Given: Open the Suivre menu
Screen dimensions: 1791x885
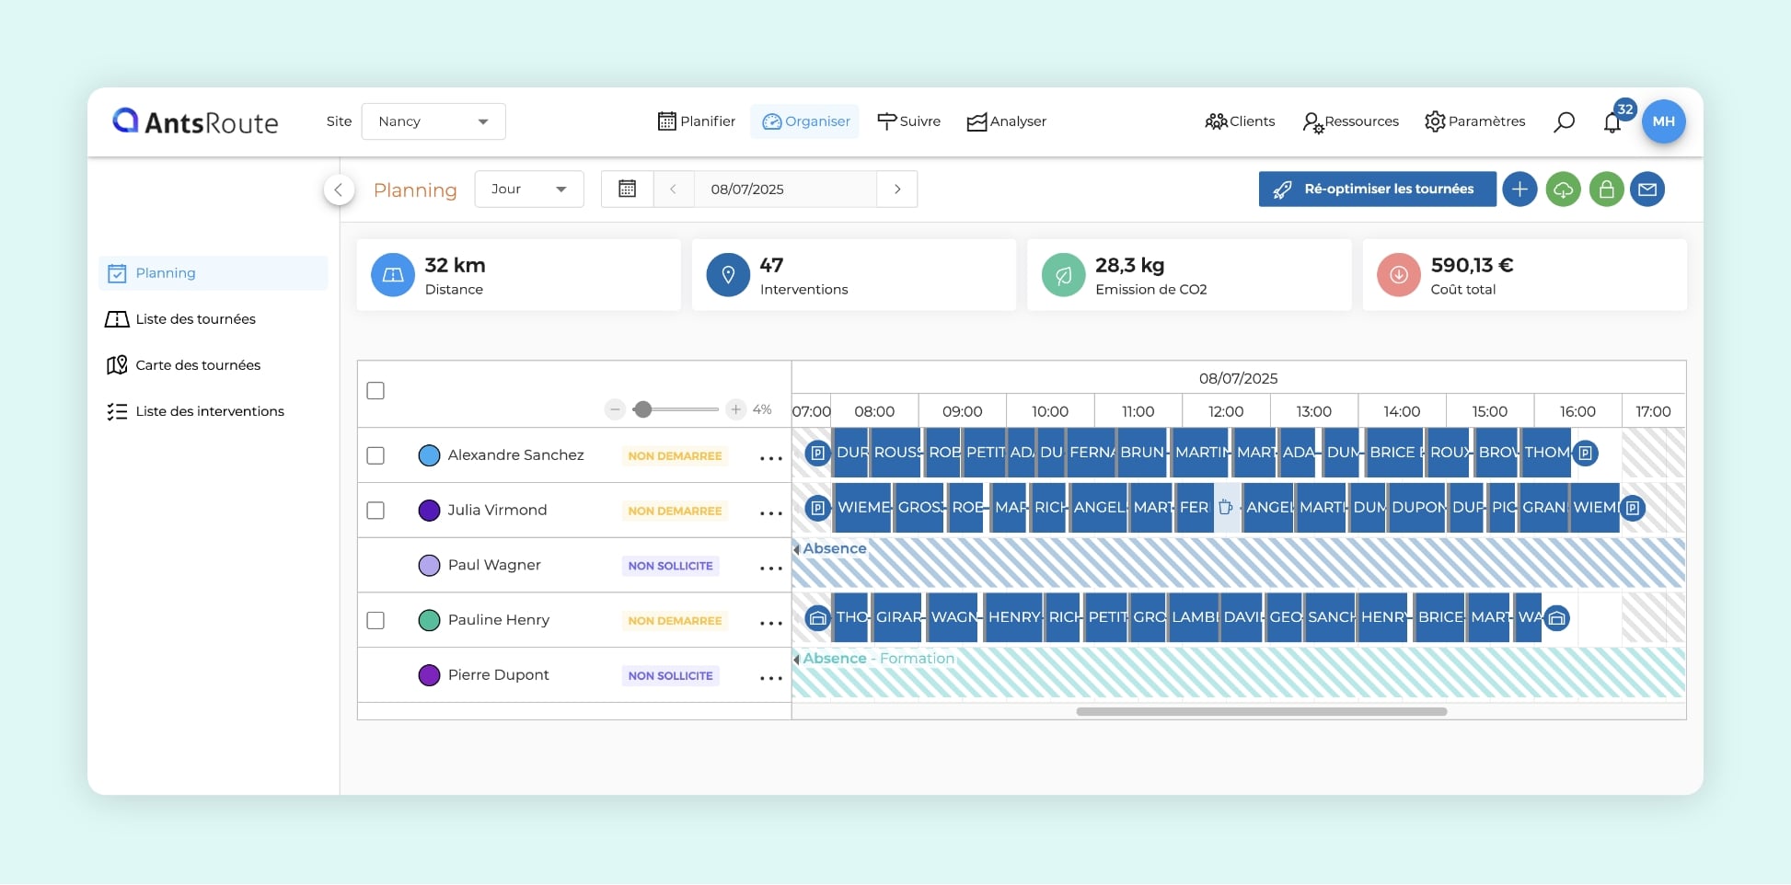Looking at the screenshot, I should [x=909, y=121].
